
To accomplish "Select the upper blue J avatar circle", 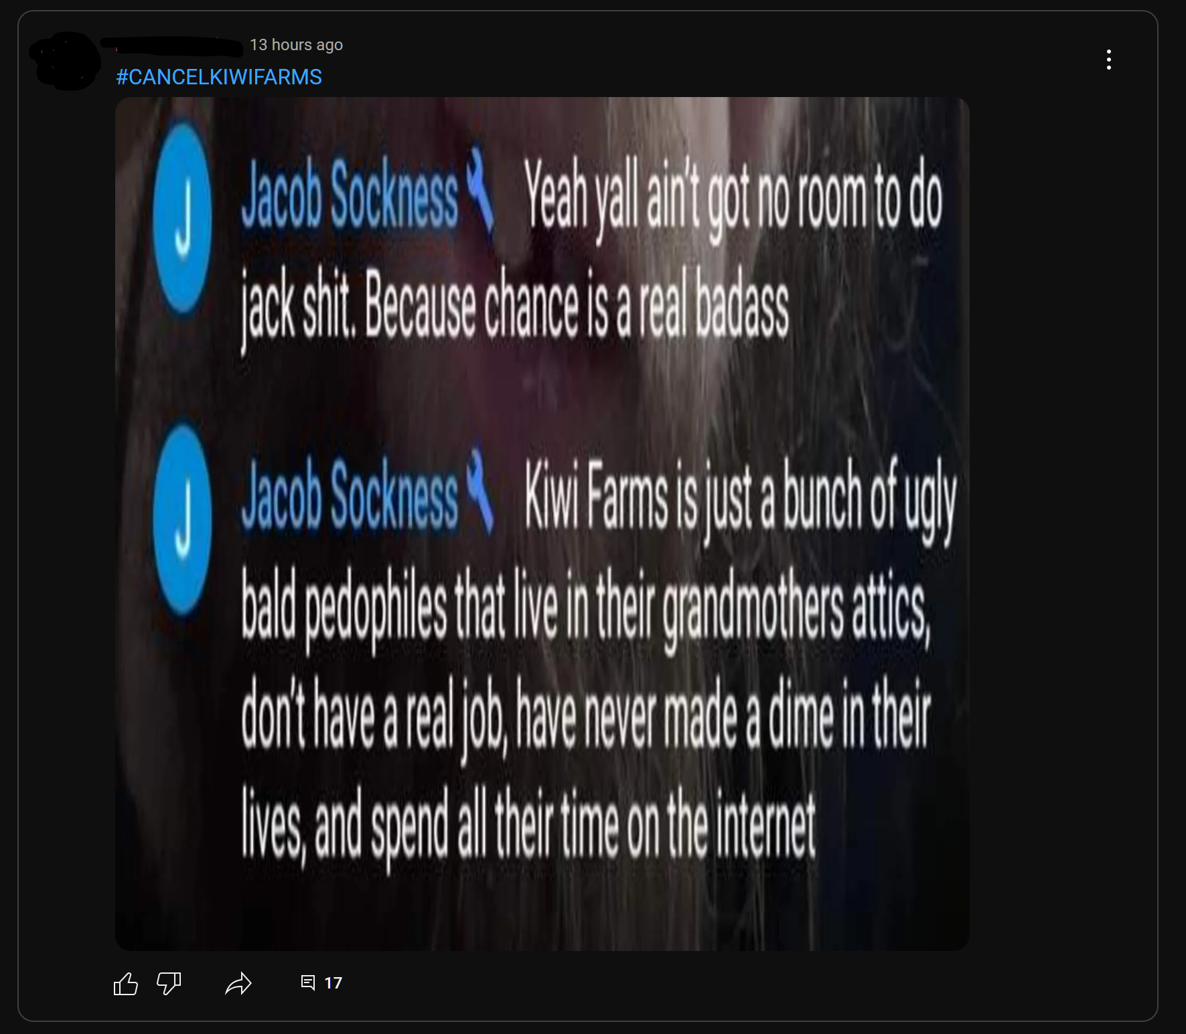I will click(x=183, y=216).
